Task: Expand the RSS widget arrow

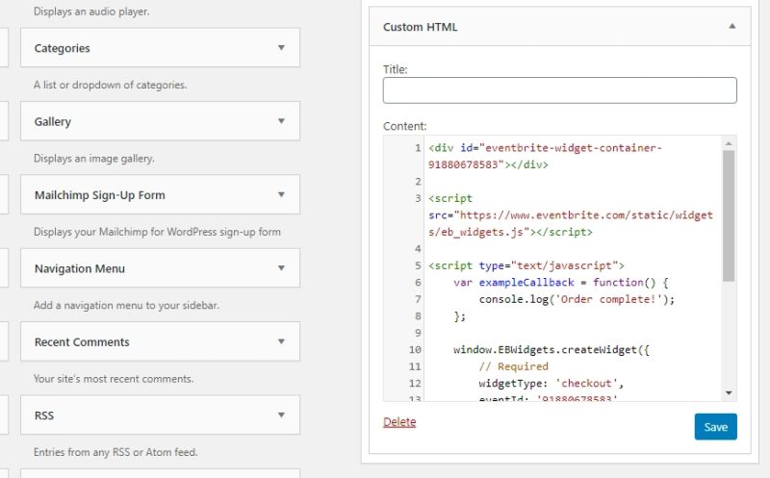Action: (x=281, y=415)
